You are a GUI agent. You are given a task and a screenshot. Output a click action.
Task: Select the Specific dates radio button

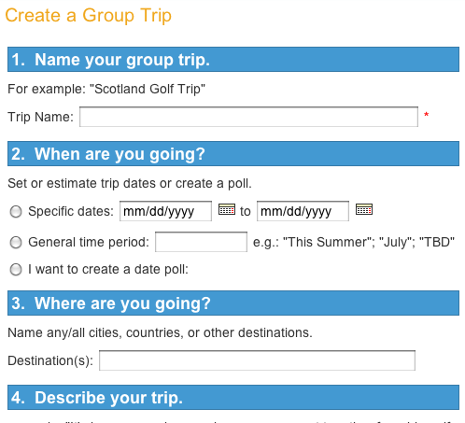point(16,212)
